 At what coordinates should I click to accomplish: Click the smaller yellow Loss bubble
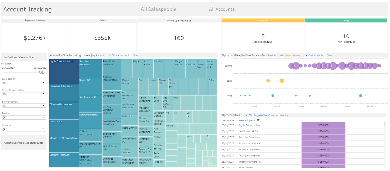[268, 81]
